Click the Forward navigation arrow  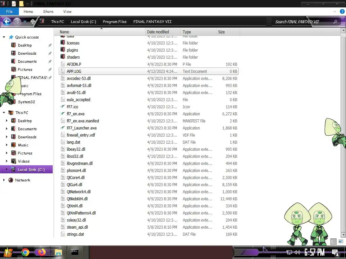(17, 22)
